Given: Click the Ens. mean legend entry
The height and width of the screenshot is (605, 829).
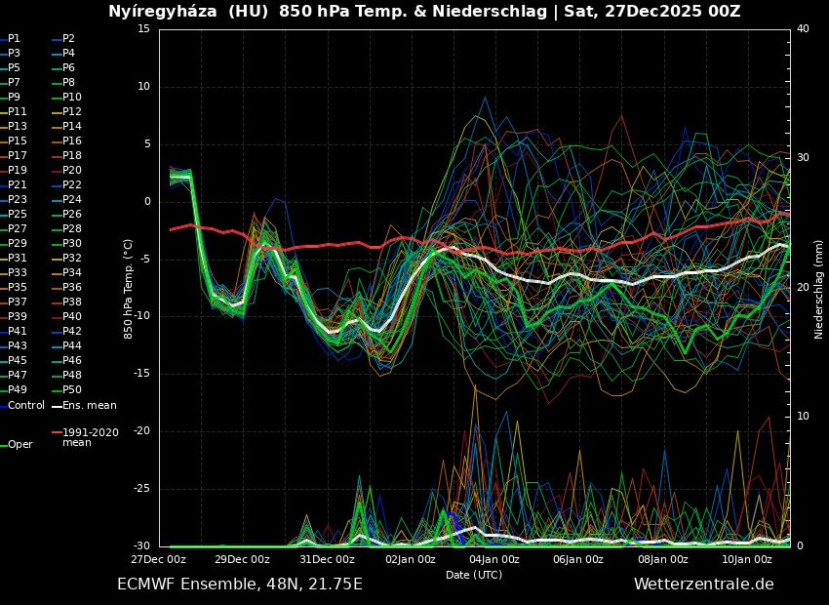Looking at the screenshot, I should click(x=89, y=405).
